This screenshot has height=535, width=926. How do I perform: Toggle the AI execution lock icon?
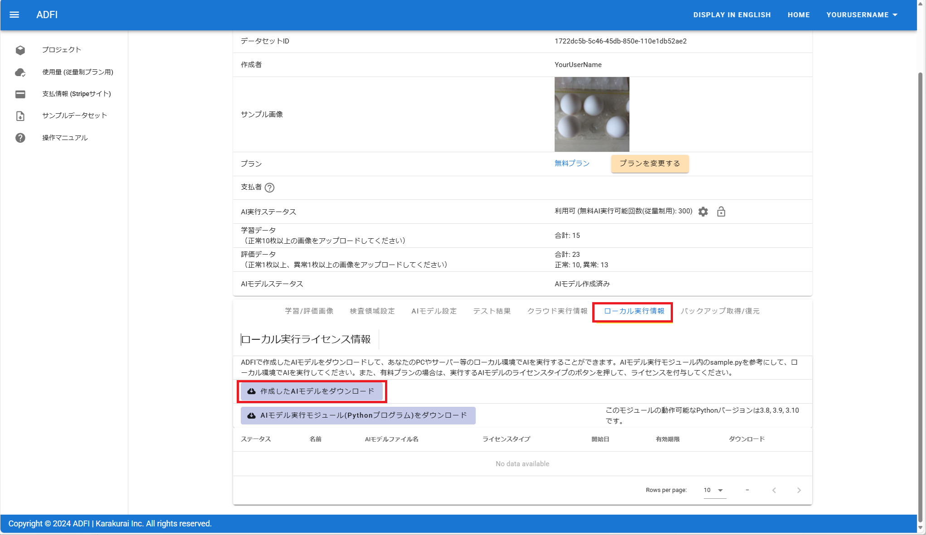pyautogui.click(x=721, y=212)
